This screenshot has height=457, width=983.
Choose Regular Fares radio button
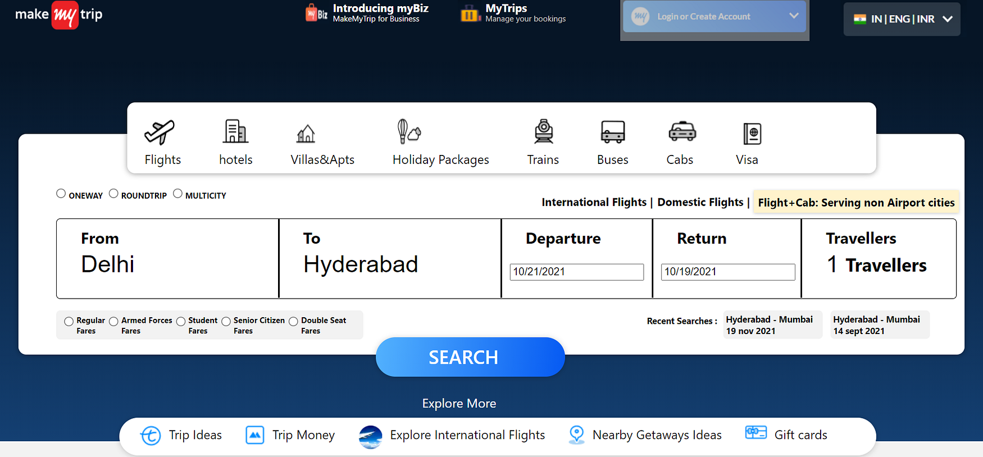click(69, 322)
